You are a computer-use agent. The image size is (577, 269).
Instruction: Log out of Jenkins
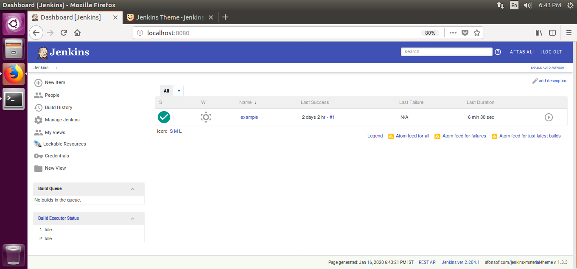[551, 52]
